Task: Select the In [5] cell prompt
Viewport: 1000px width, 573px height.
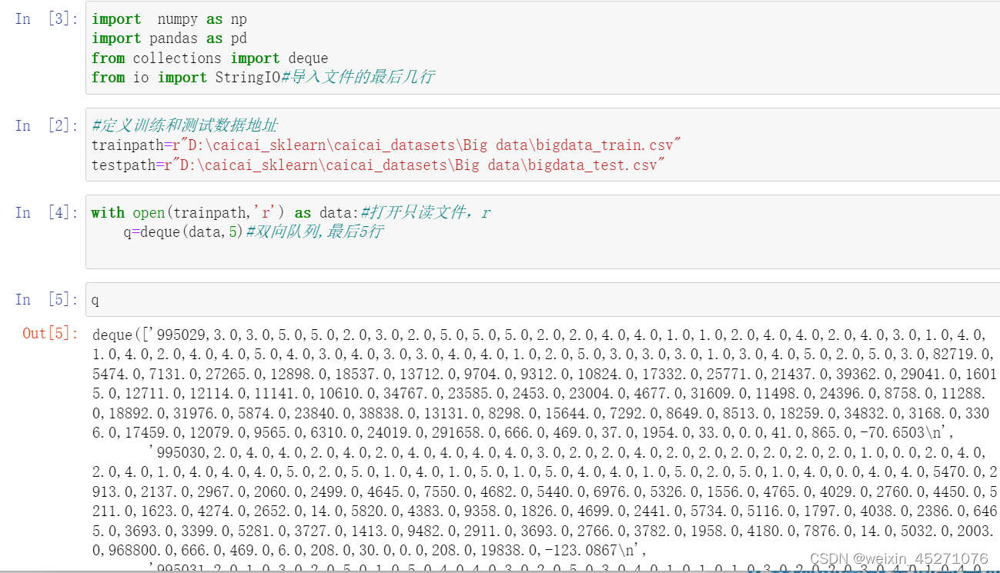Action: coord(46,299)
